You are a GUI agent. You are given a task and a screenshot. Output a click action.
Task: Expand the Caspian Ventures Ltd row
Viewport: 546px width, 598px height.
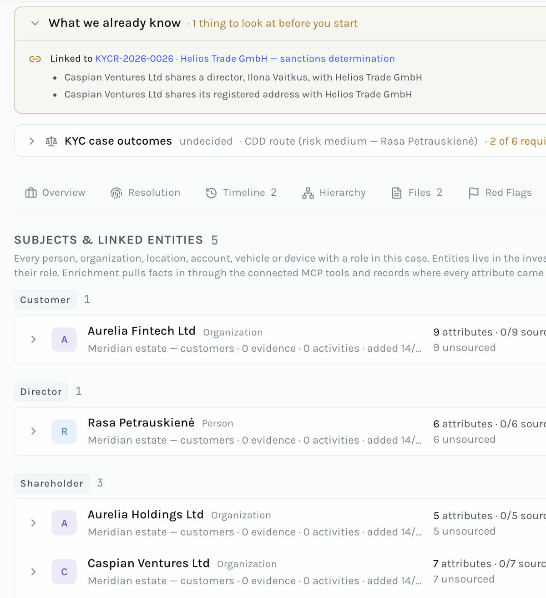tap(33, 572)
